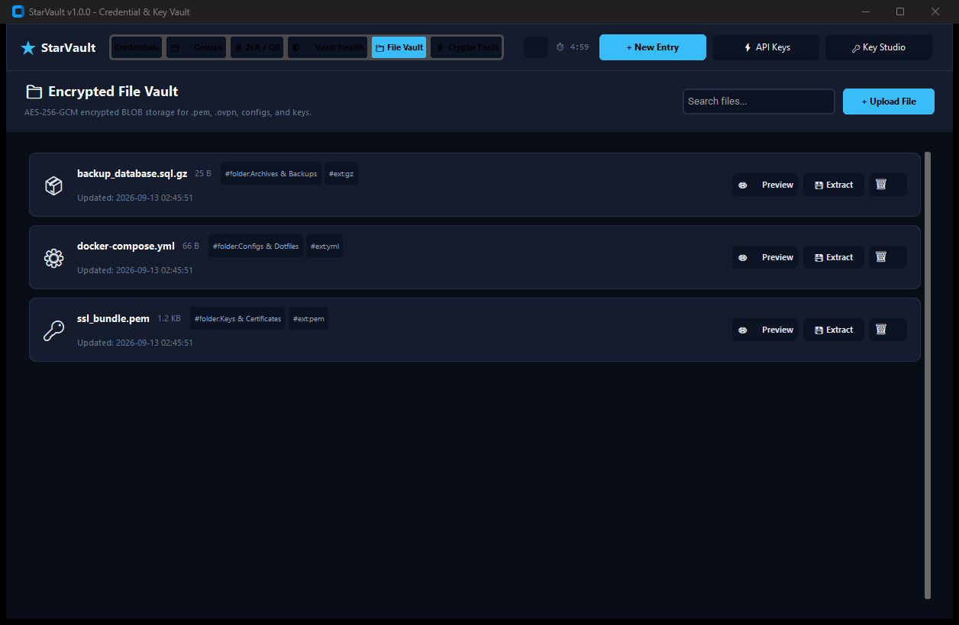Click the StarVault app icon in the title bar
The height and width of the screenshot is (625, 959).
(x=18, y=11)
